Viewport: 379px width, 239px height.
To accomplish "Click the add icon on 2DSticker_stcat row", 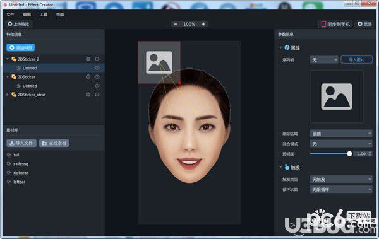I will (88, 95).
